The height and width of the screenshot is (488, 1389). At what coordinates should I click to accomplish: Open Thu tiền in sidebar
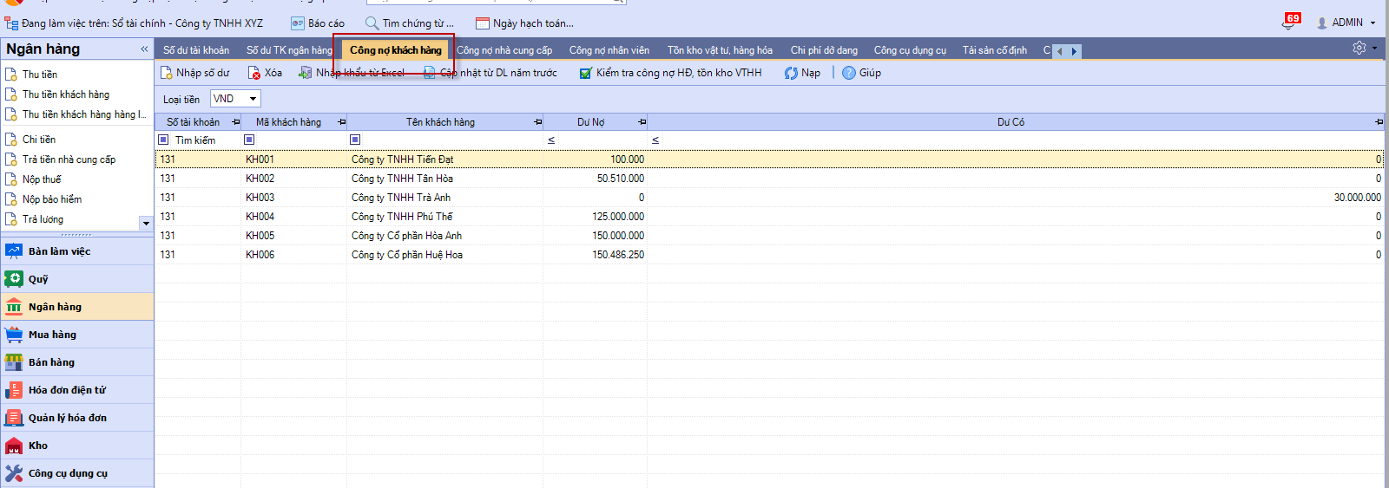tap(40, 75)
